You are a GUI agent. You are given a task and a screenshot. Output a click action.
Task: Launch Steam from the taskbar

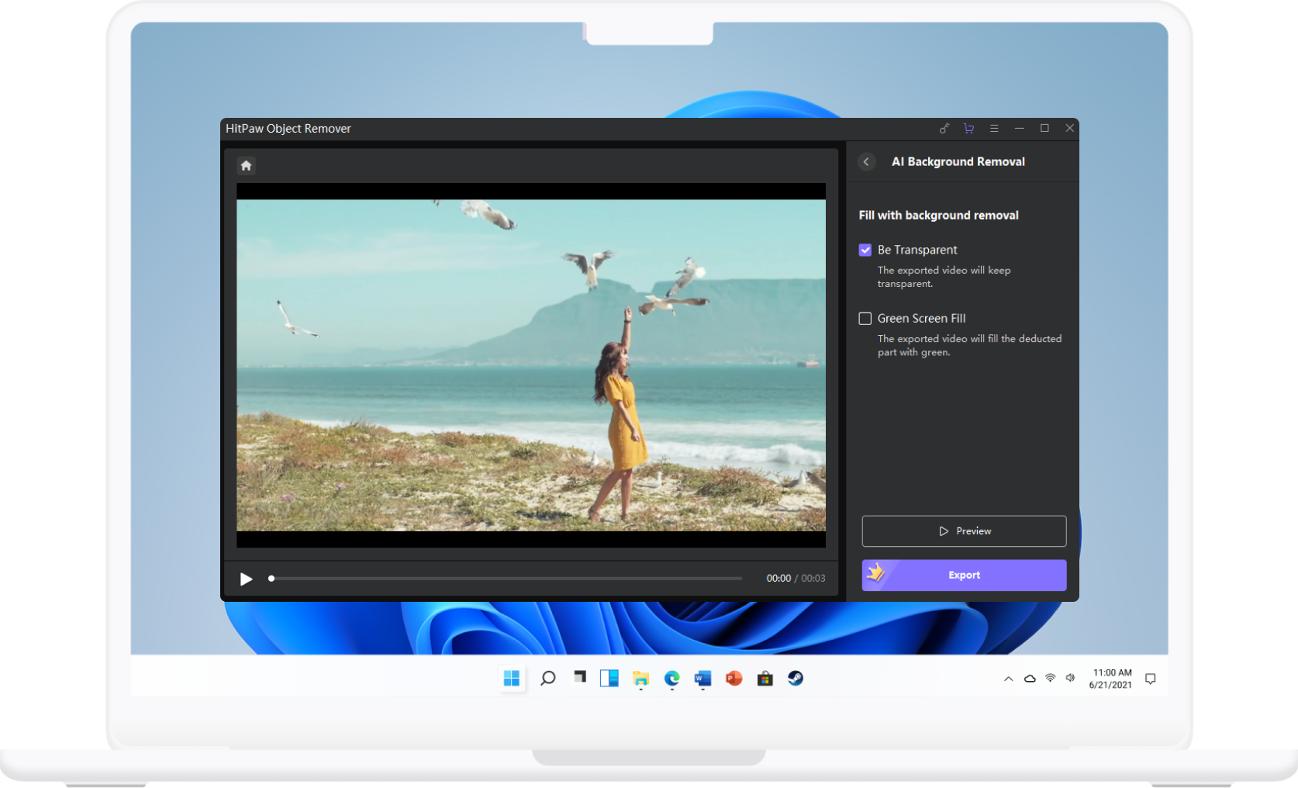795,678
